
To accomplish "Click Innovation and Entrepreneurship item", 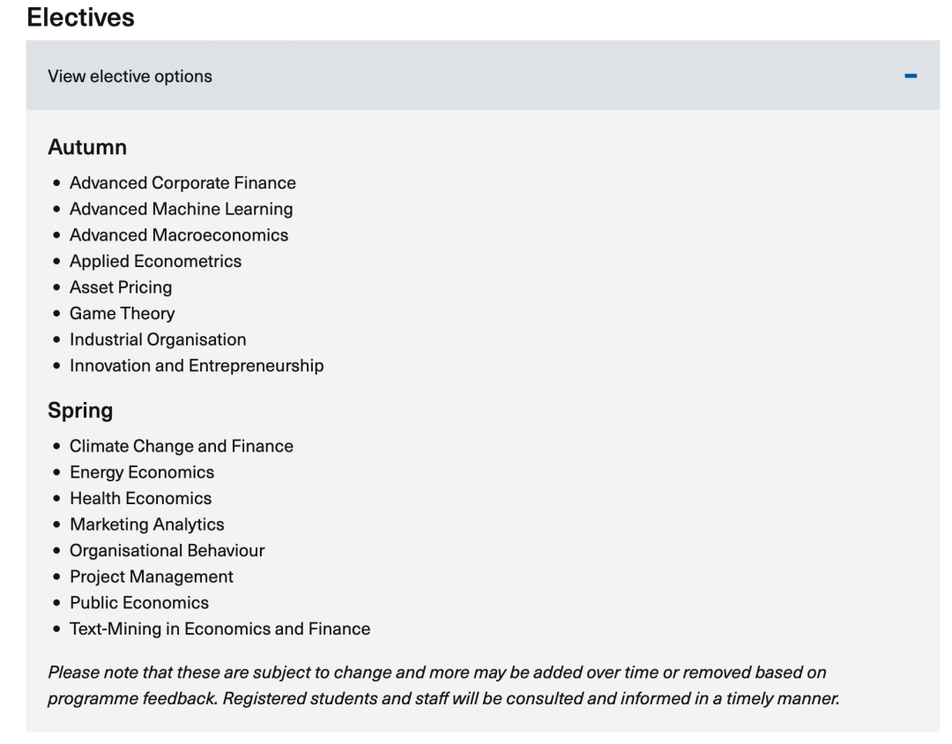I will tap(197, 366).
